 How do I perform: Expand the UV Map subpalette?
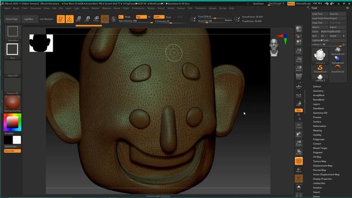point(317,157)
